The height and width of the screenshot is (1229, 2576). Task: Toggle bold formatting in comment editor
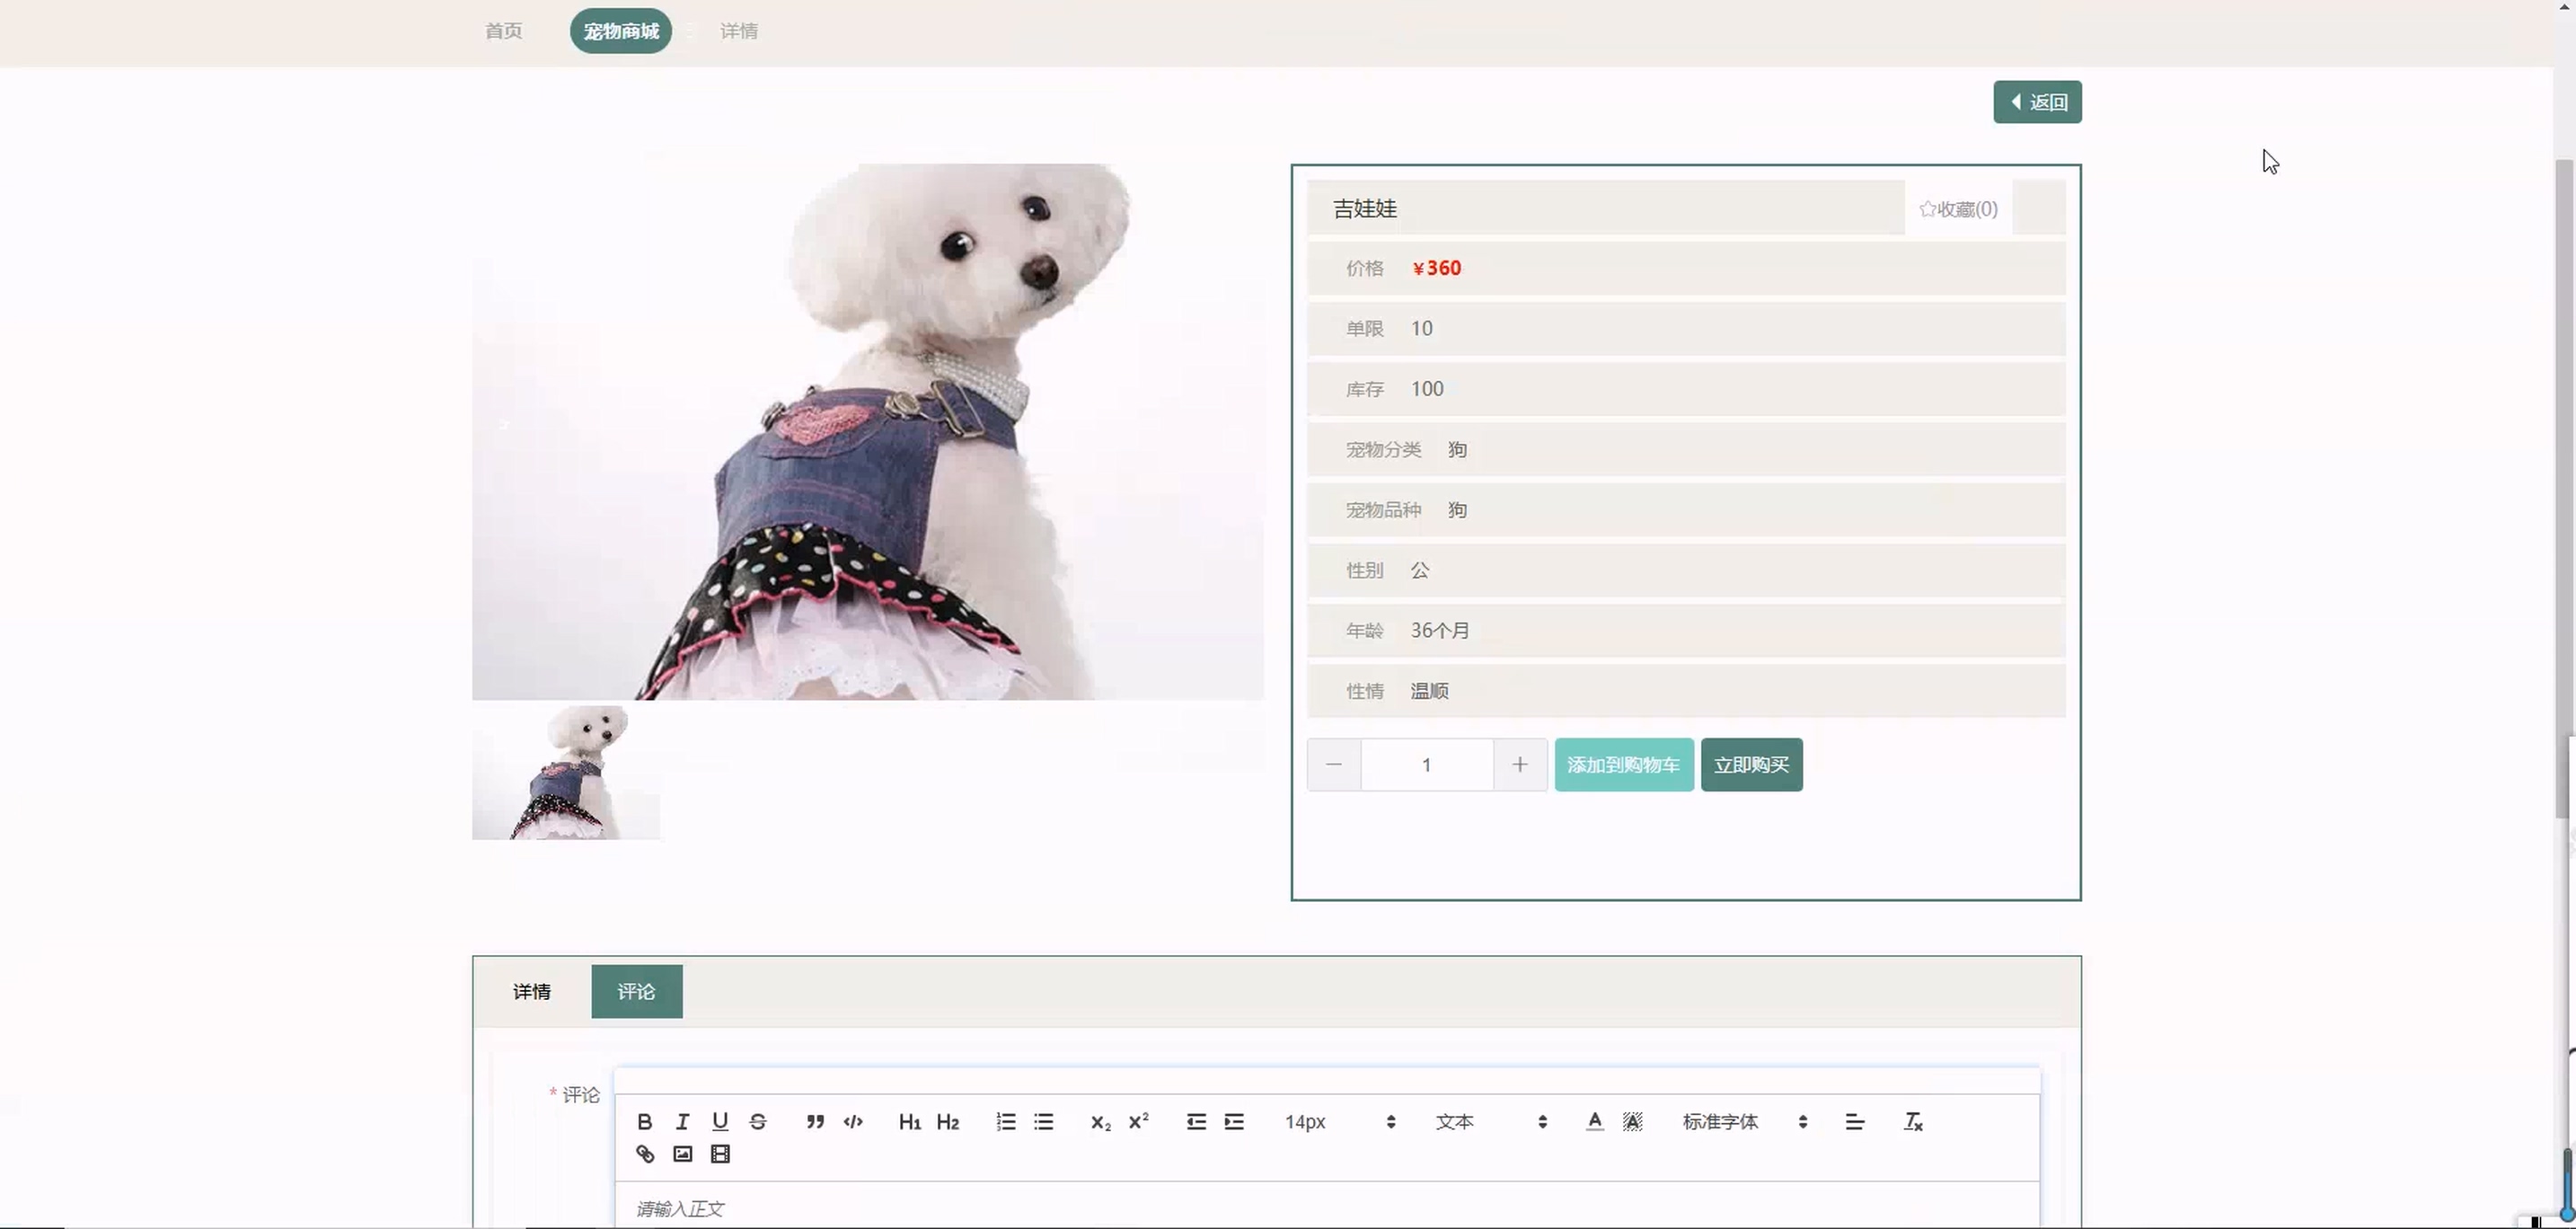(x=644, y=1122)
